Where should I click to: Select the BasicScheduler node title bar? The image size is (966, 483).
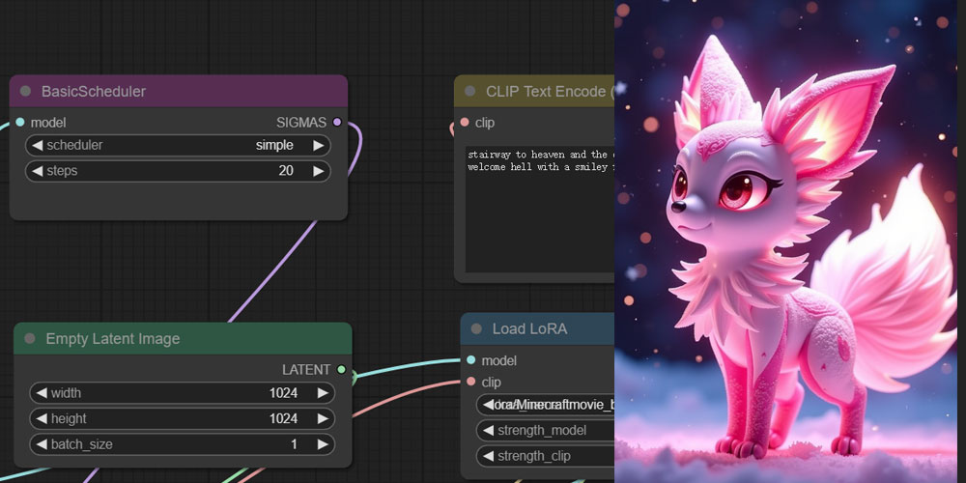click(x=179, y=91)
